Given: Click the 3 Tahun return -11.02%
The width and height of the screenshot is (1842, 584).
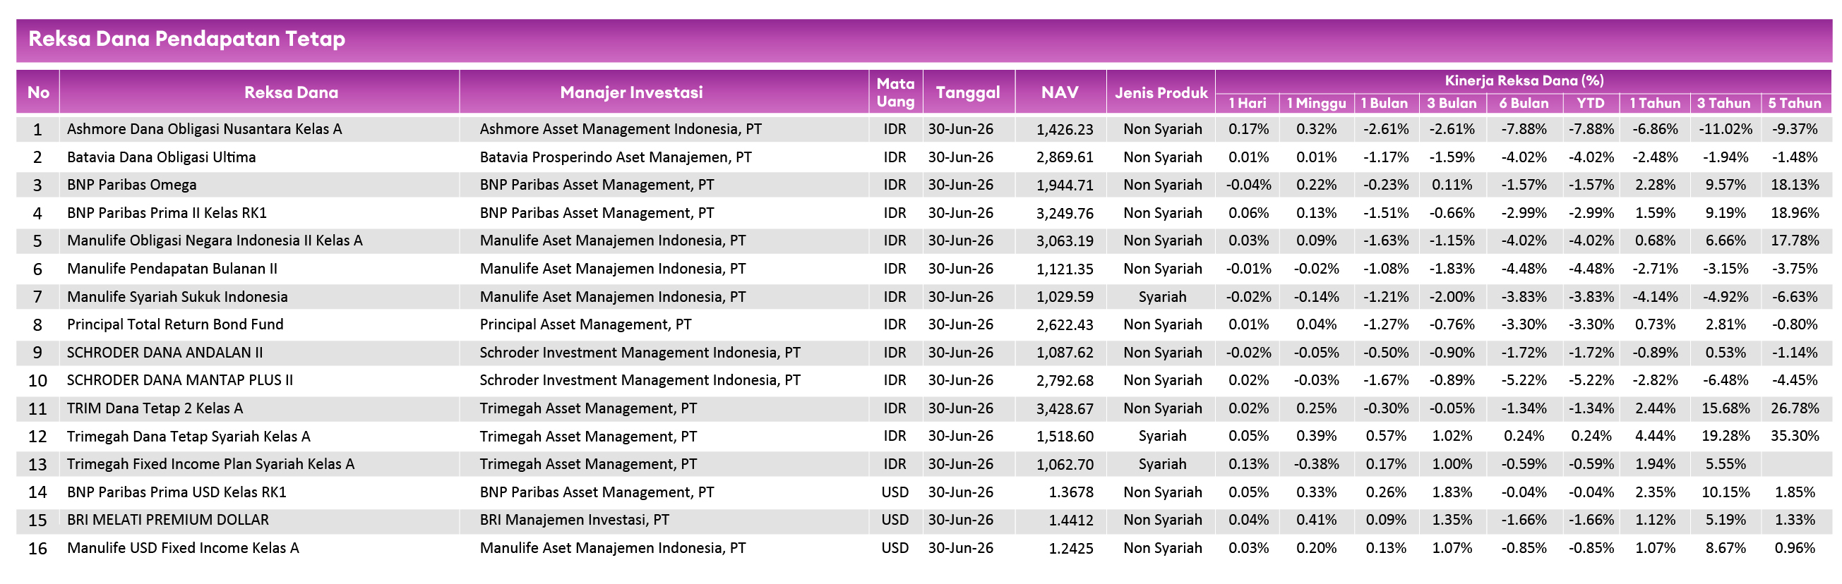Looking at the screenshot, I should point(1726,129).
